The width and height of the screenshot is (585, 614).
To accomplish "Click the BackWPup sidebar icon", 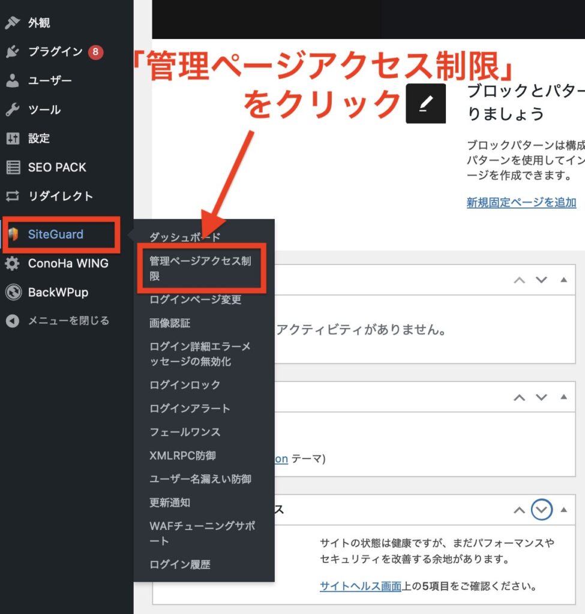I will pyautogui.click(x=13, y=293).
